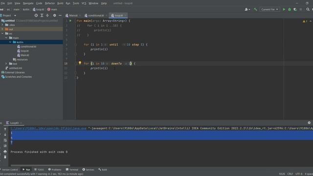
Task: Expand the out folder
Action: (x=2, y=29)
